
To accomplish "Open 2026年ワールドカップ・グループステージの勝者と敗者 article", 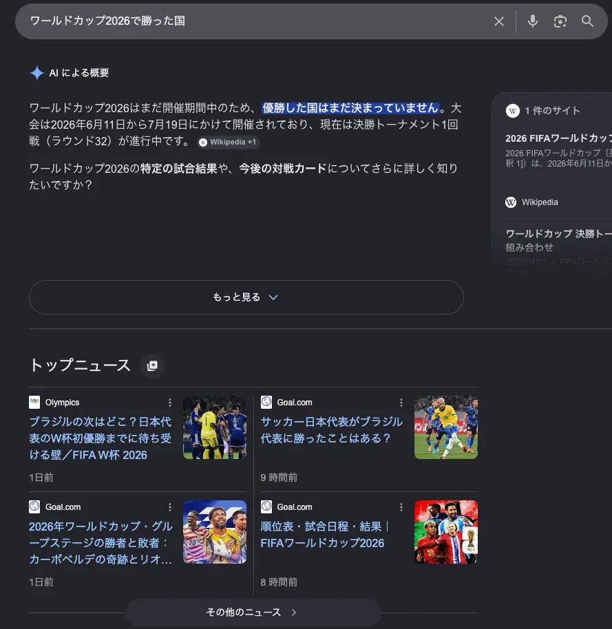I will coord(101,543).
